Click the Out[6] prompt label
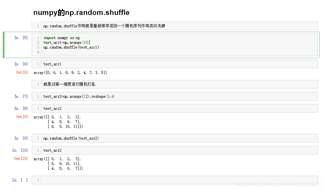 click(x=23, y=72)
